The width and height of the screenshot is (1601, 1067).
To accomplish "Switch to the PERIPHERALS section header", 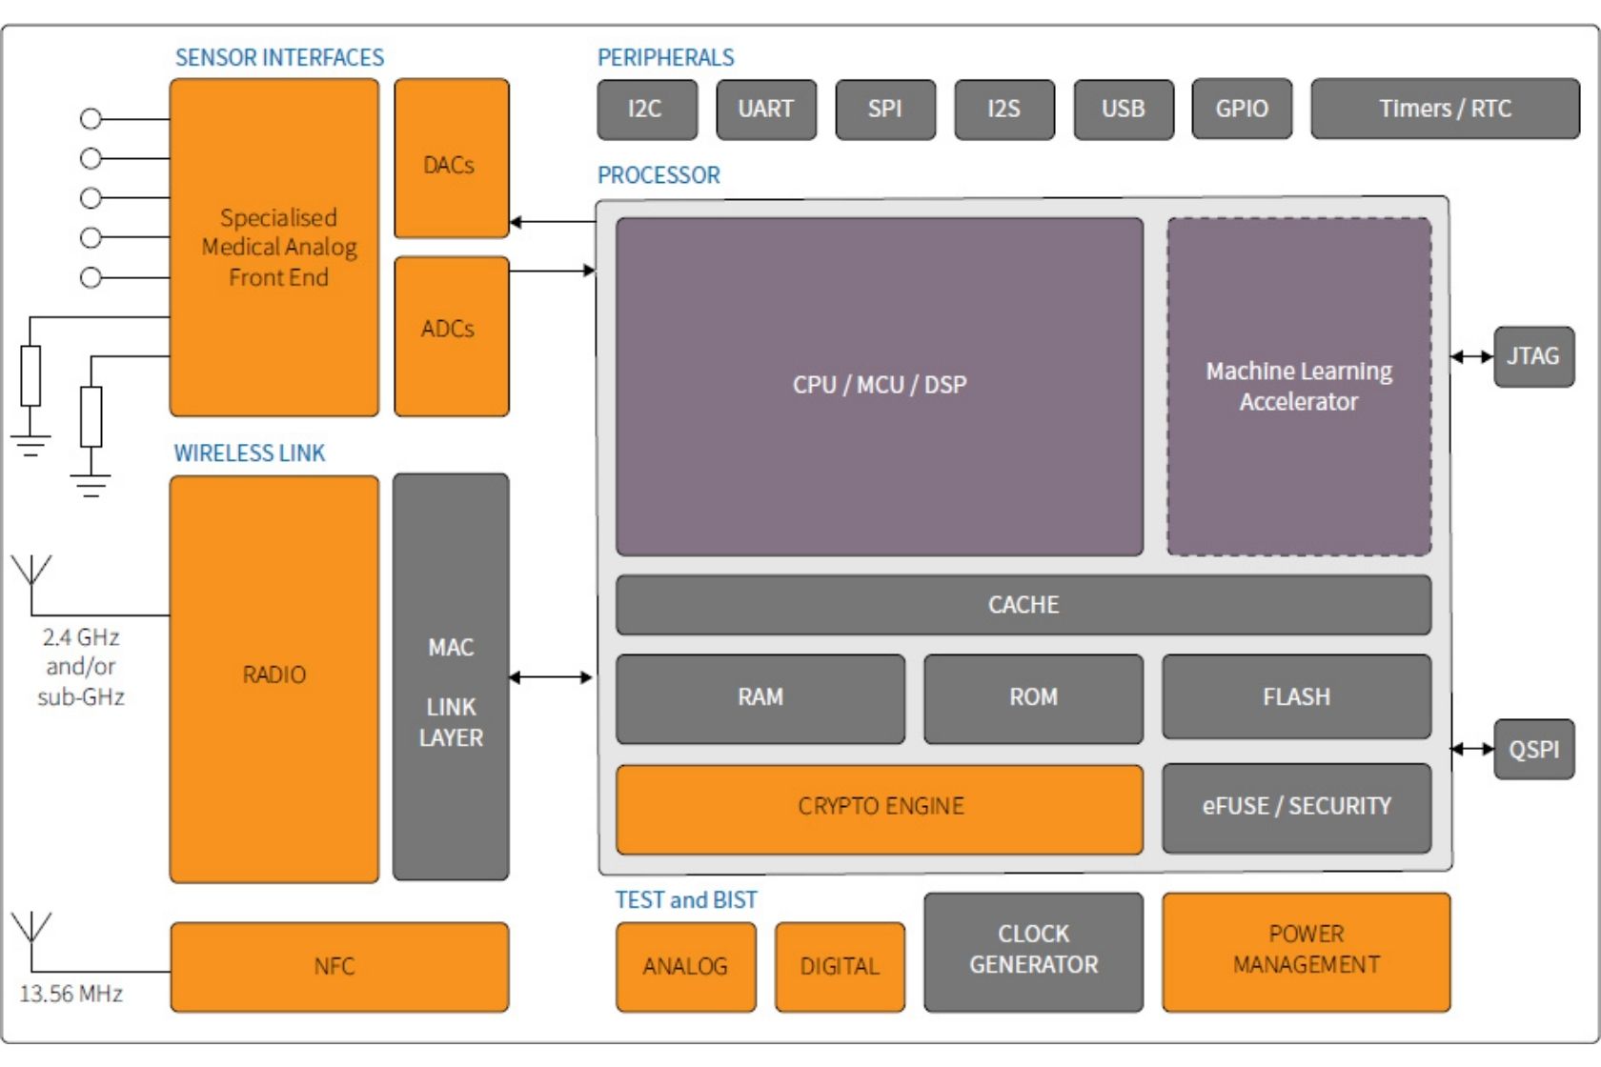I will pos(666,57).
